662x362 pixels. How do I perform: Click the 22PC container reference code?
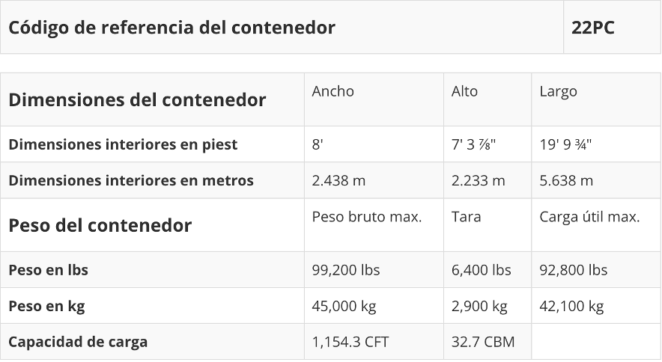click(x=593, y=28)
